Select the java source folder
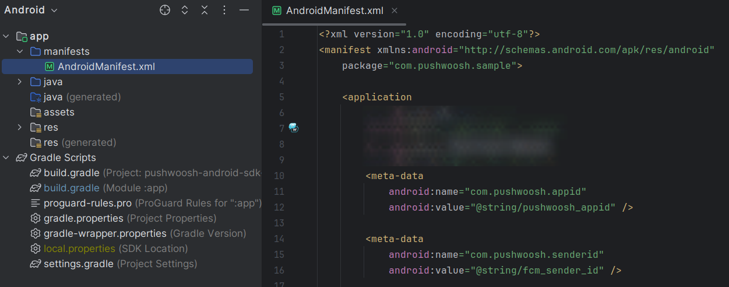 click(53, 82)
